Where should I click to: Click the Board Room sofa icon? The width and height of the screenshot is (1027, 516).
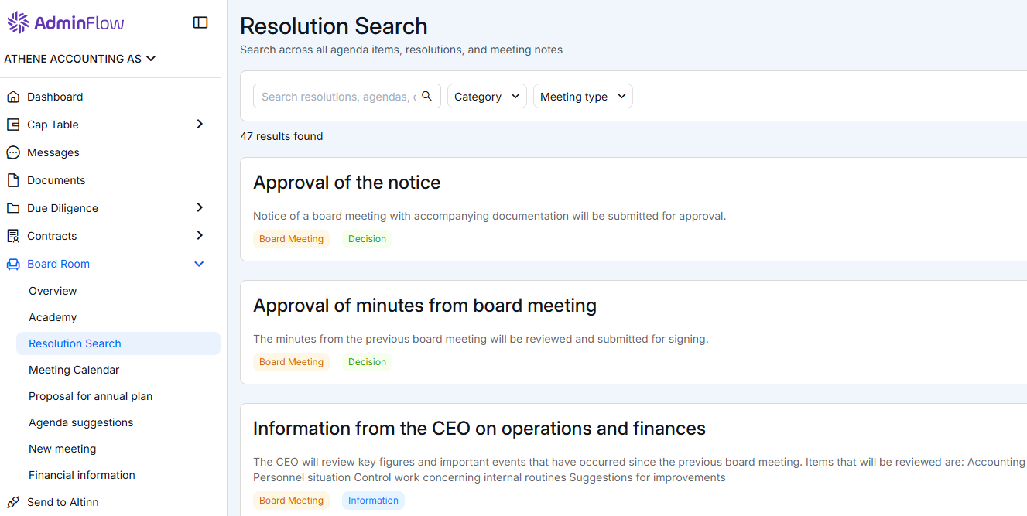click(12, 264)
